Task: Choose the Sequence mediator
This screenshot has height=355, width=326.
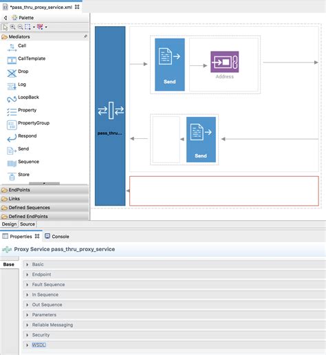Action: (23, 162)
